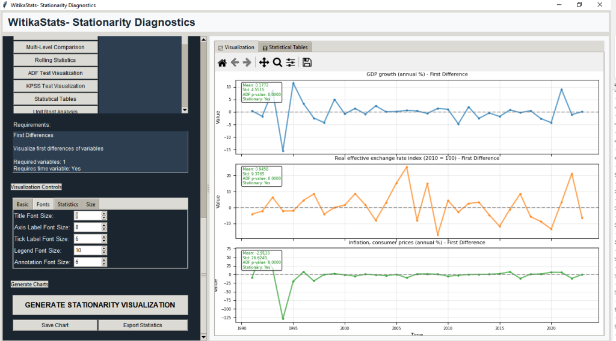
Task: Click the Axis Label Font Size field
Action: pyautogui.click(x=88, y=228)
